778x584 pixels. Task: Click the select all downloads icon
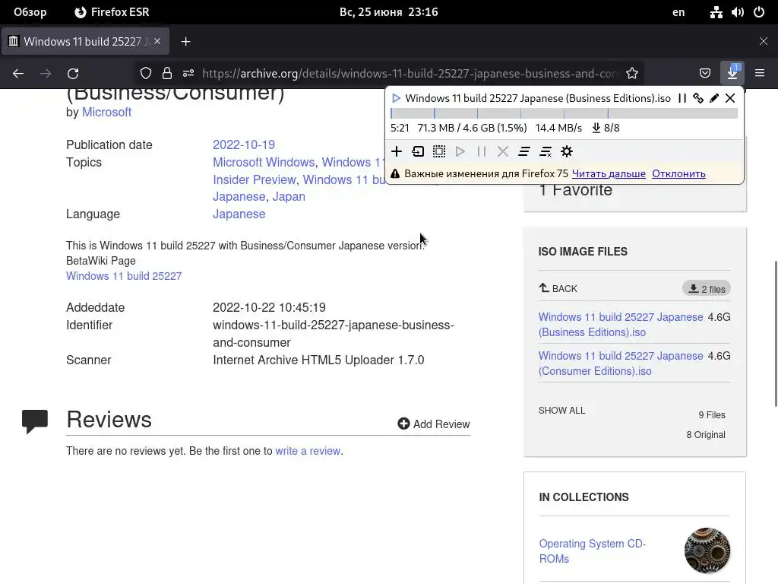coord(439,151)
